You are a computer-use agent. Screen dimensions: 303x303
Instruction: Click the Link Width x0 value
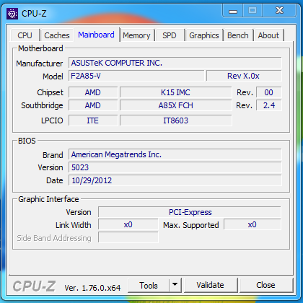click(128, 224)
